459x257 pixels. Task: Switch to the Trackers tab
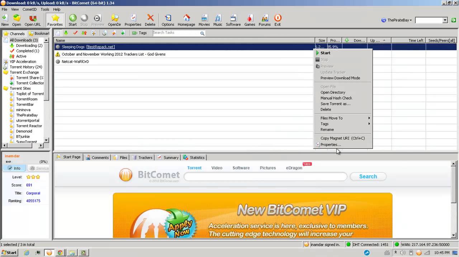(142, 157)
